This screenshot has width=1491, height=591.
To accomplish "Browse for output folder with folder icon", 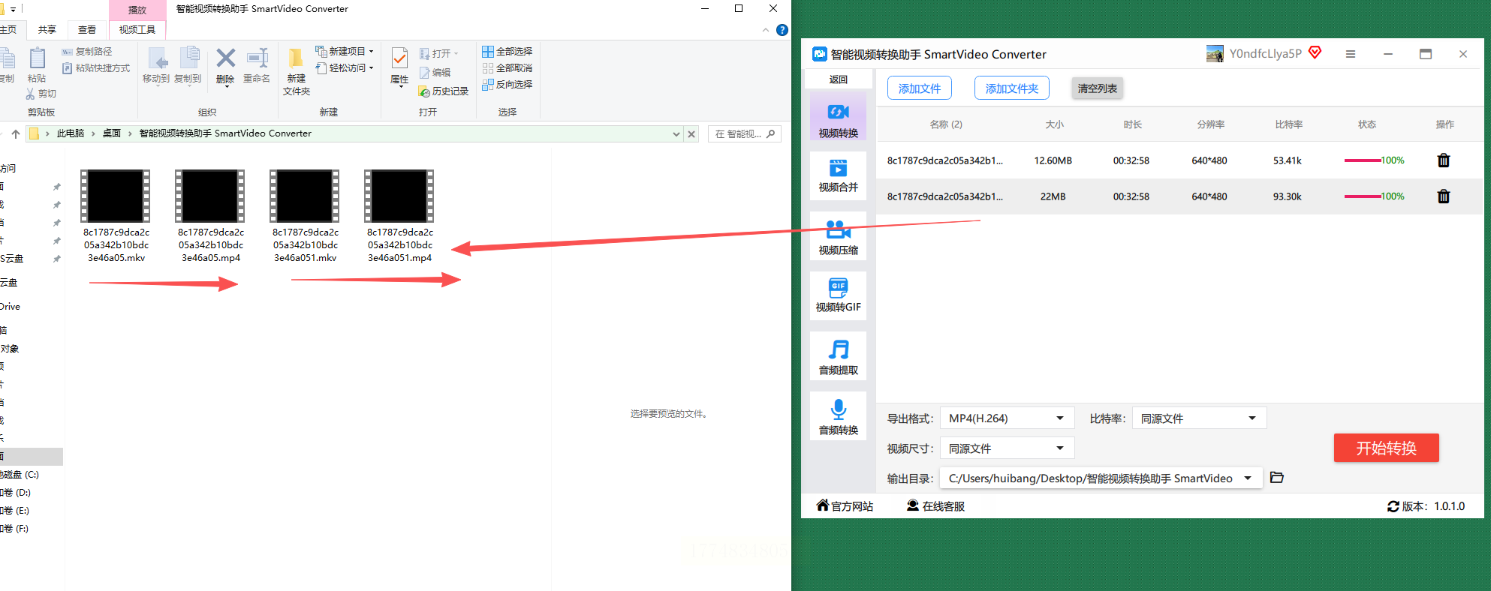I will coord(1277,478).
